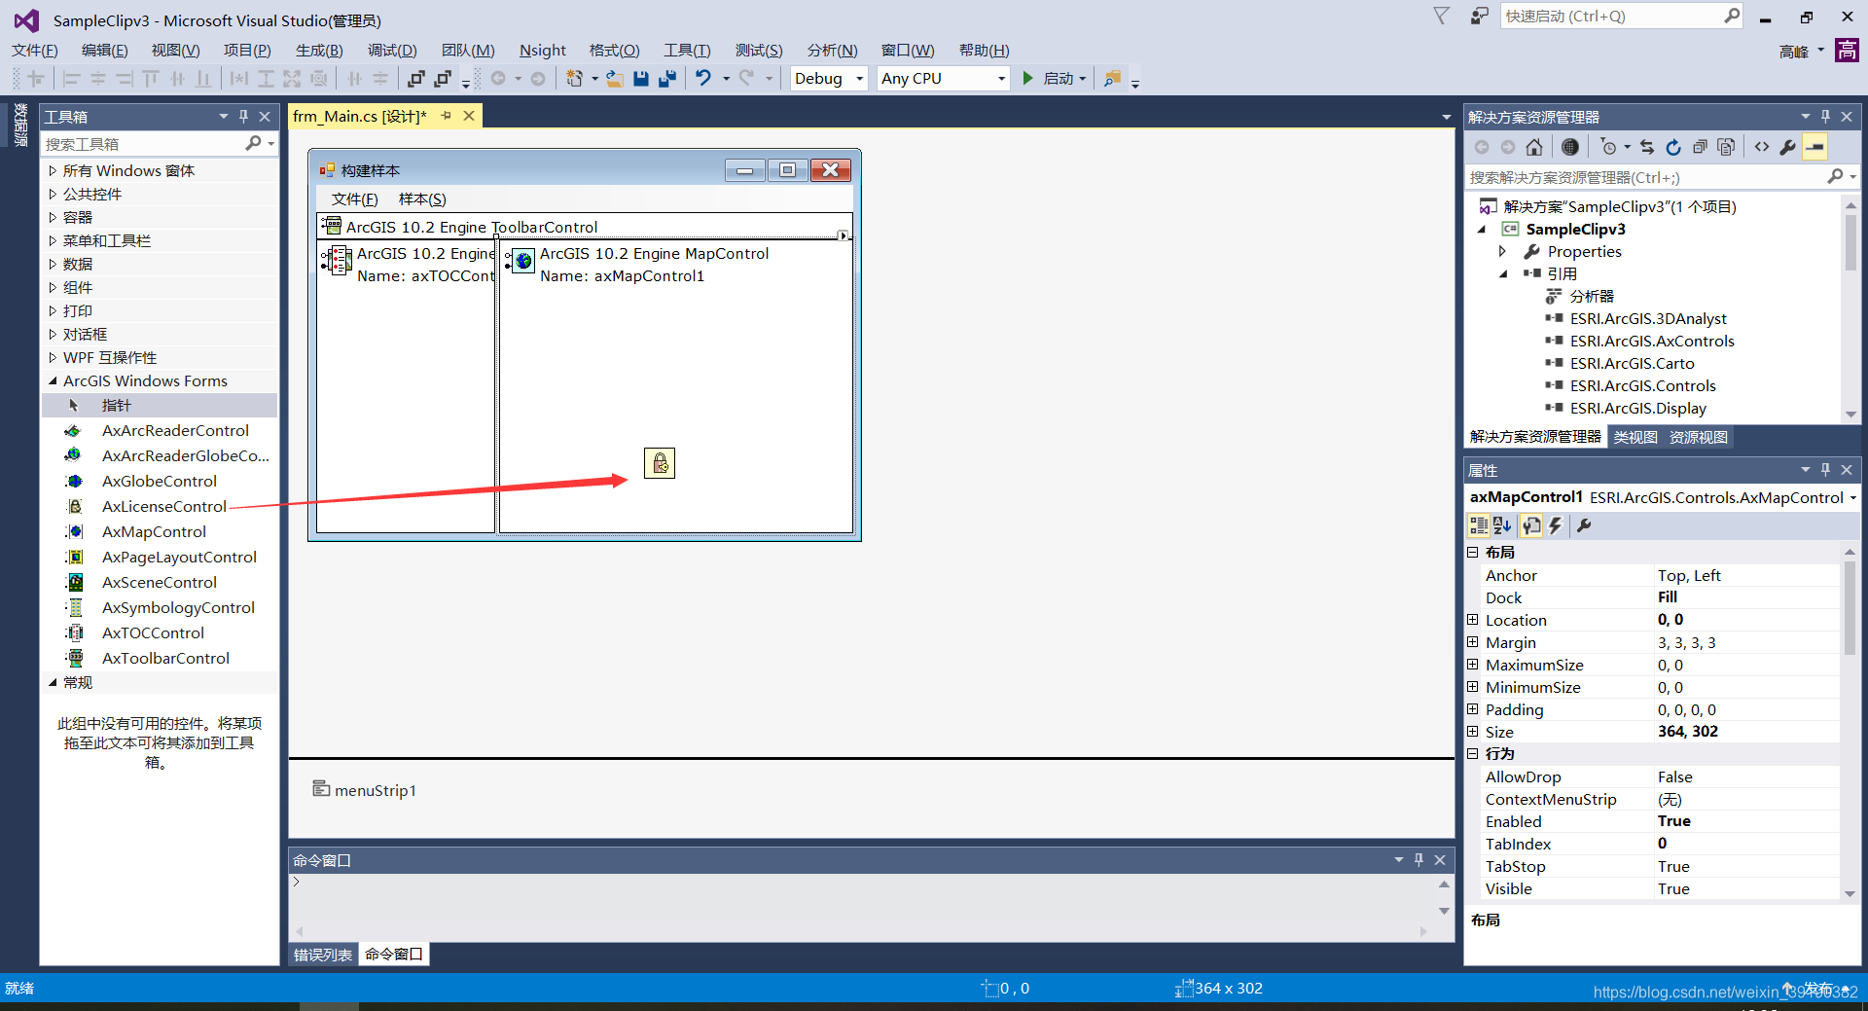Expand the 公共控件 toolbox group
1868x1011 pixels.
(x=54, y=194)
